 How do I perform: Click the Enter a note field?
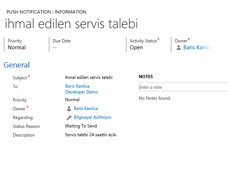click(x=184, y=87)
